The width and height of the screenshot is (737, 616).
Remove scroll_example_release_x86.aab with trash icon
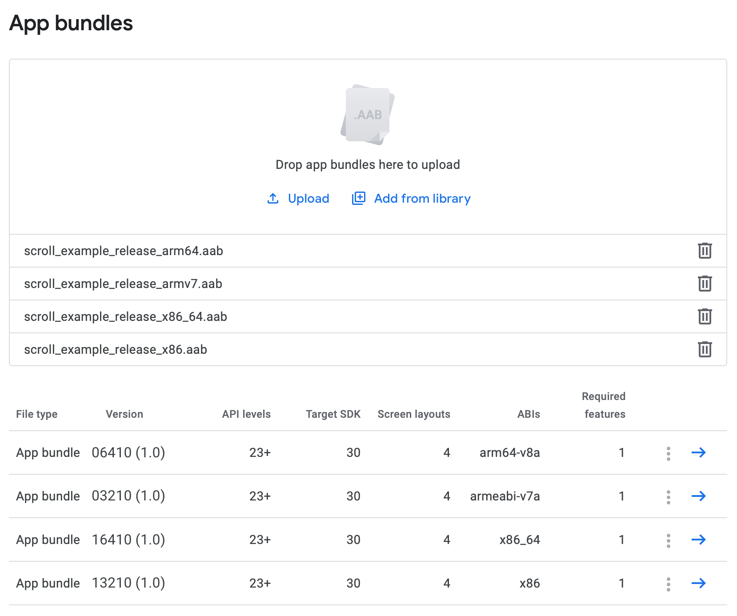(705, 349)
